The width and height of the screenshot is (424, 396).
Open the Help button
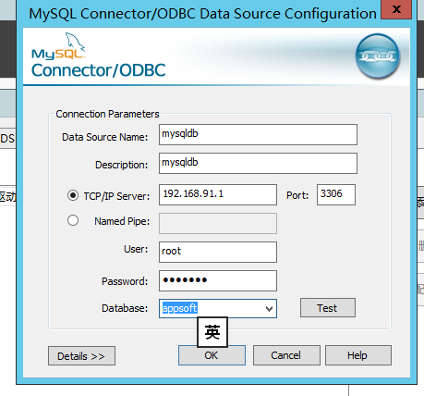click(358, 355)
